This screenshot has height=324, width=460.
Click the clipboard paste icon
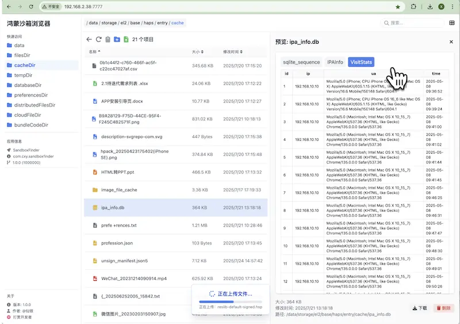tap(108, 39)
